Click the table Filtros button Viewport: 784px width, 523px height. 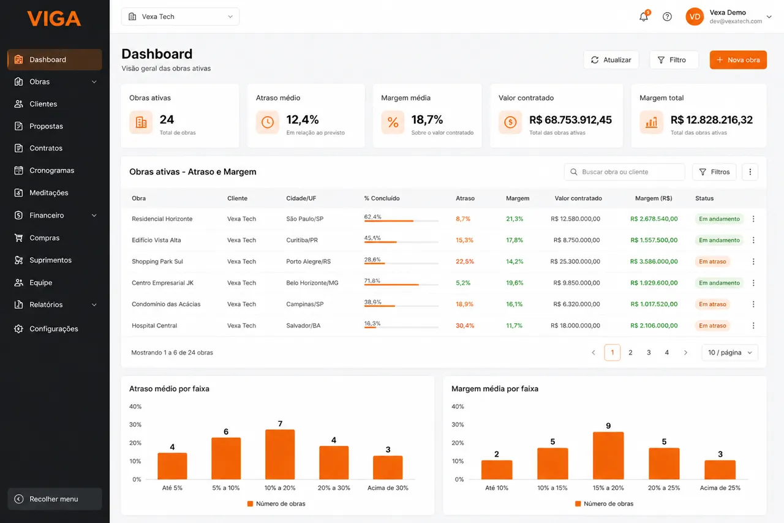point(714,172)
